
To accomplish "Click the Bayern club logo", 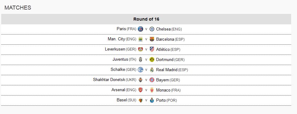I will [152, 80].
